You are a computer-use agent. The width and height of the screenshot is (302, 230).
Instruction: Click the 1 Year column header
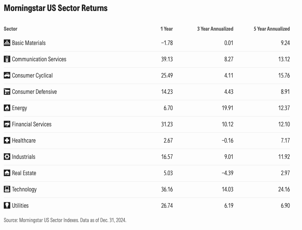pyautogui.click(x=166, y=29)
